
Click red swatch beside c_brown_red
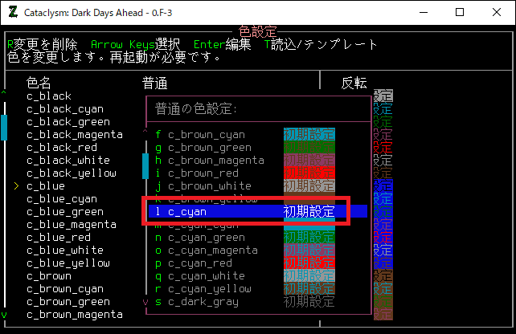click(x=309, y=173)
